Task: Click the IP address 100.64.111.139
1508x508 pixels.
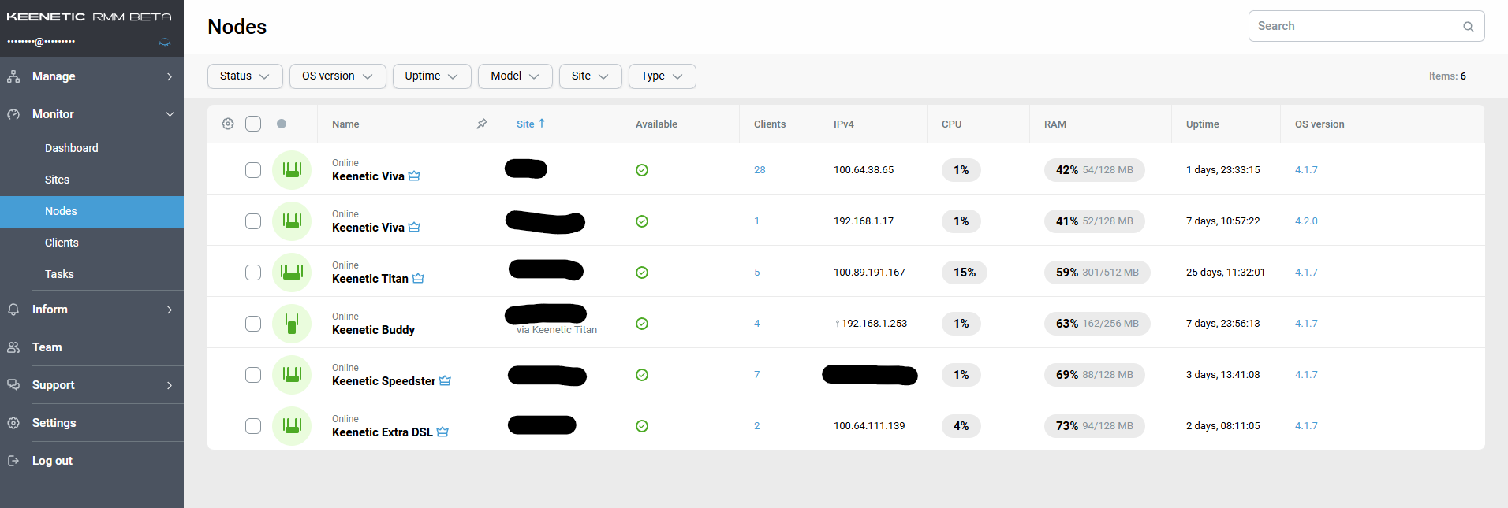Action: click(x=869, y=426)
